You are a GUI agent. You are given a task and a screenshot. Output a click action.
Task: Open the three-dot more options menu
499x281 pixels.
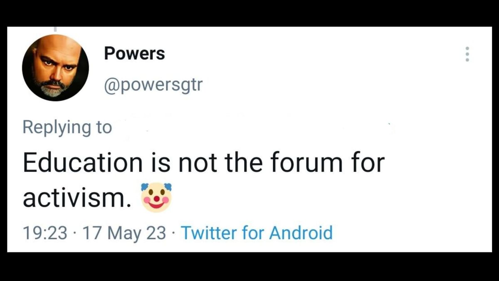tap(467, 54)
